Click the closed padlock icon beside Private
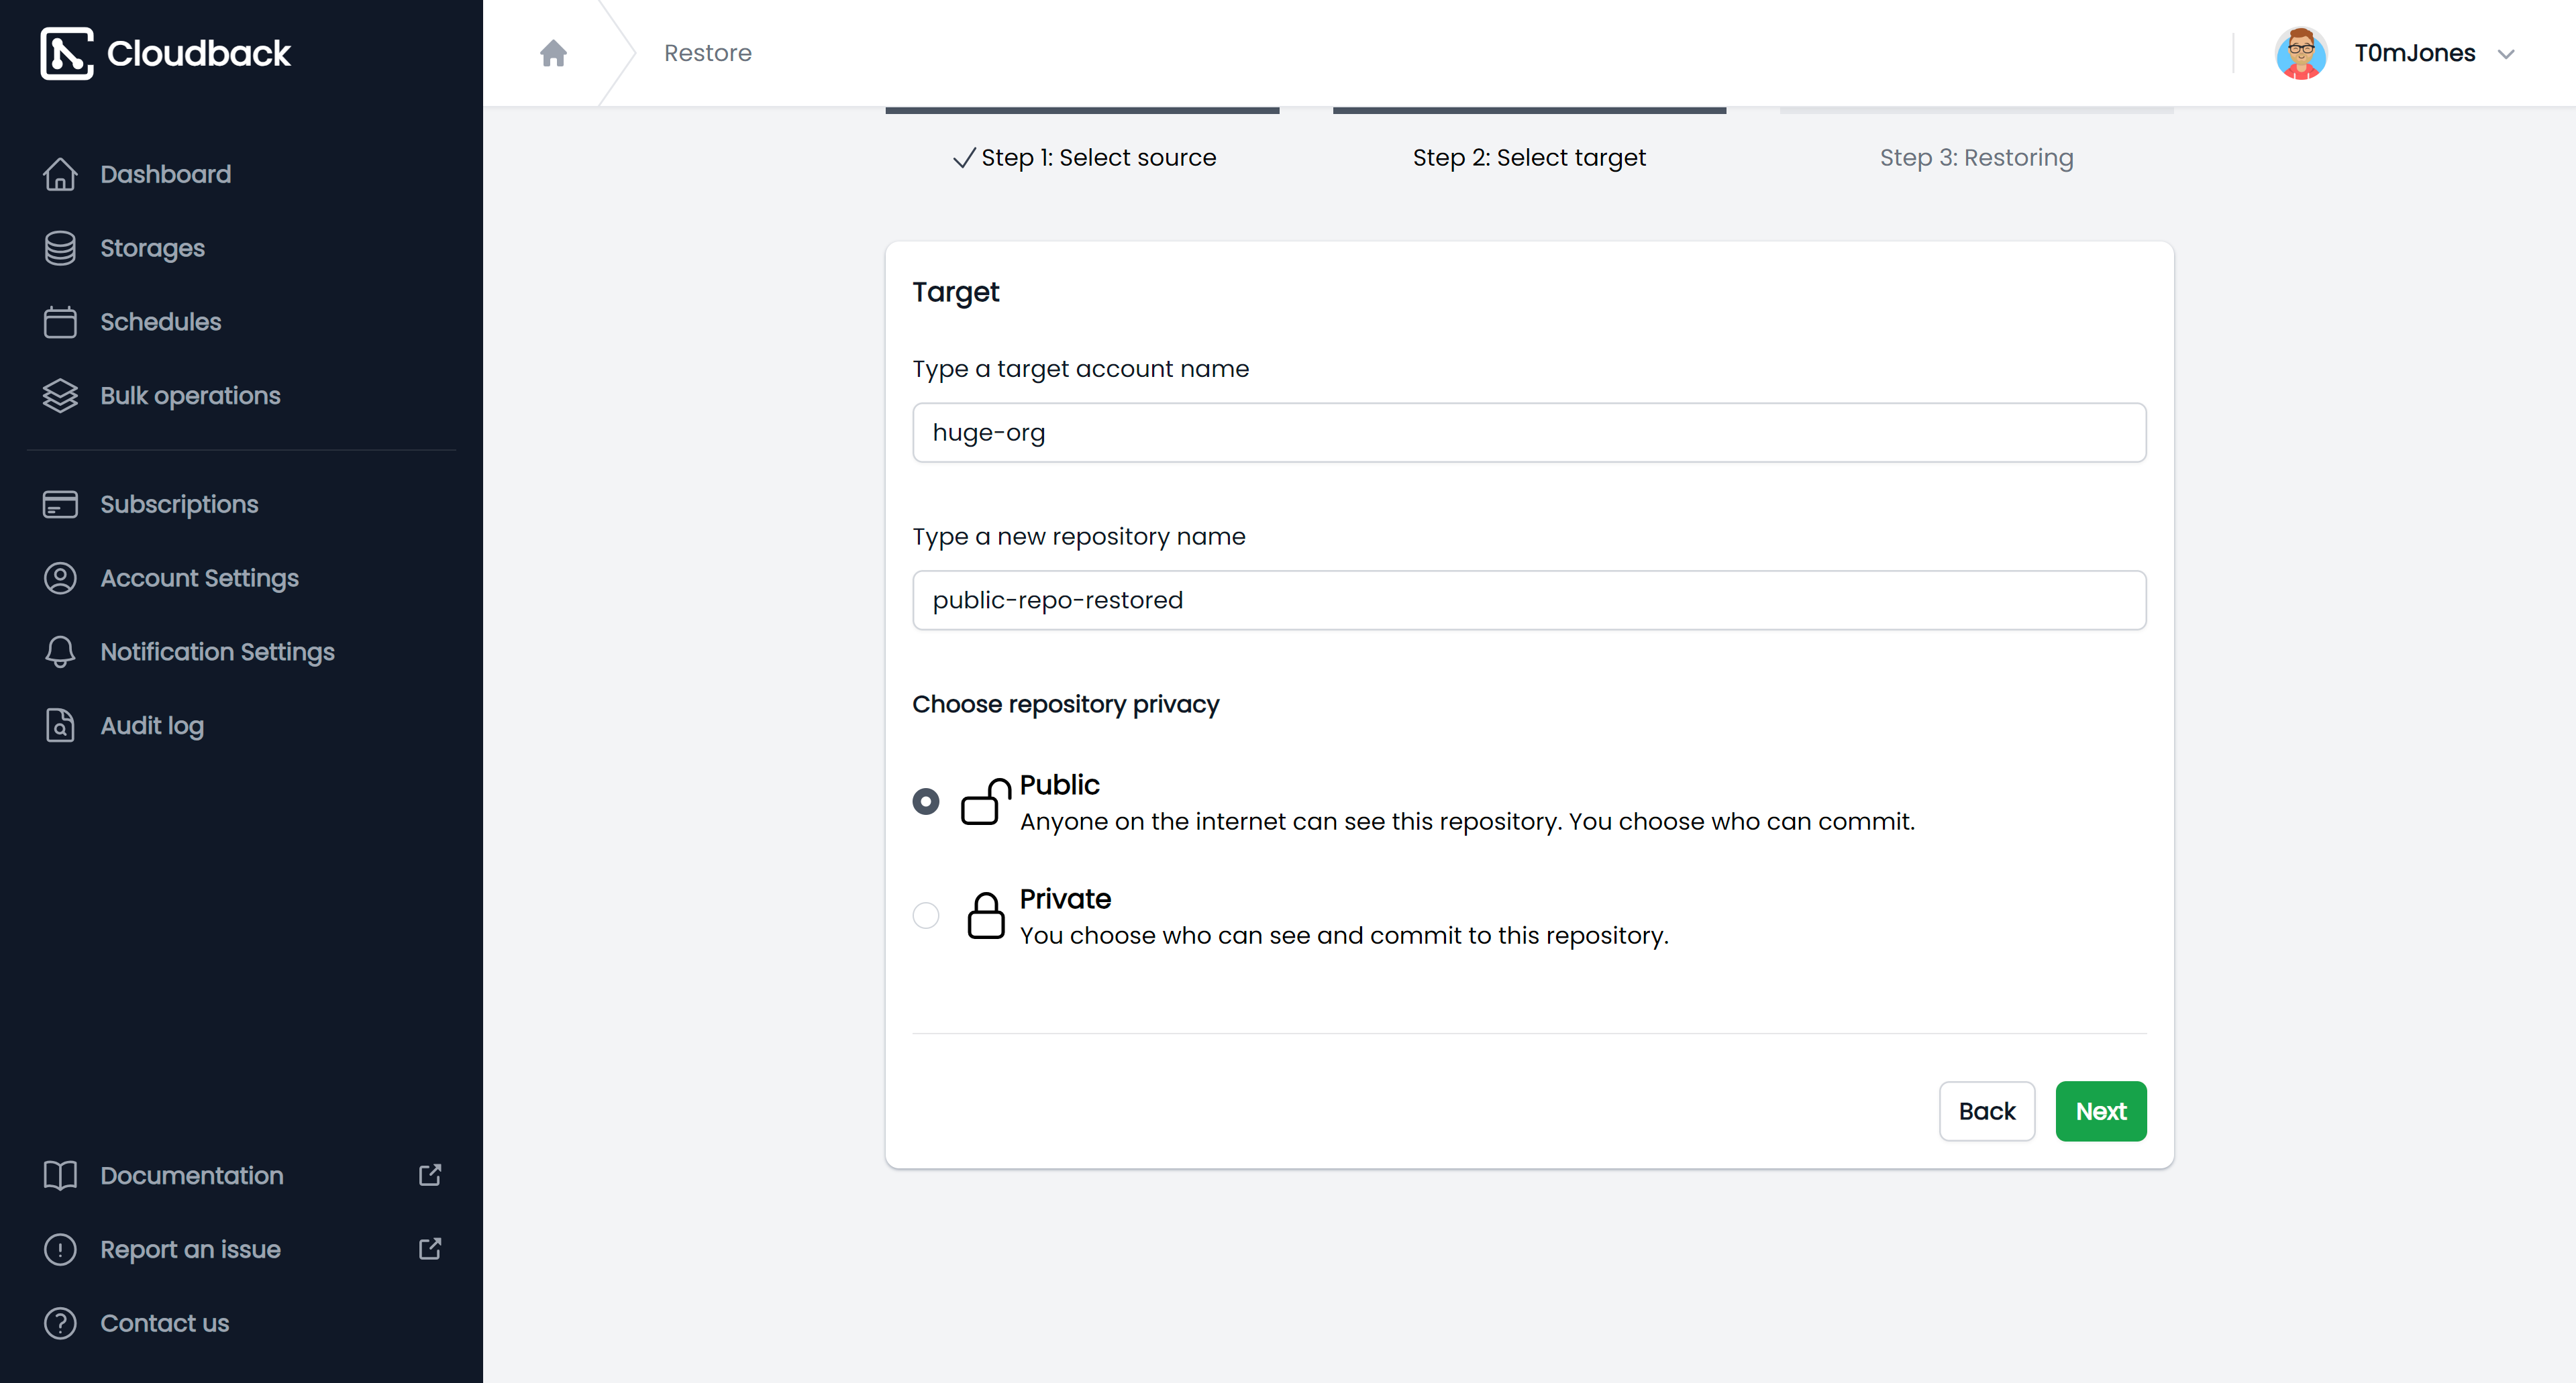 986,916
